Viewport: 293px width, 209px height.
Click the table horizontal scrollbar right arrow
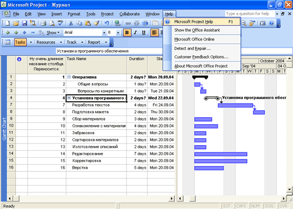click(x=171, y=198)
